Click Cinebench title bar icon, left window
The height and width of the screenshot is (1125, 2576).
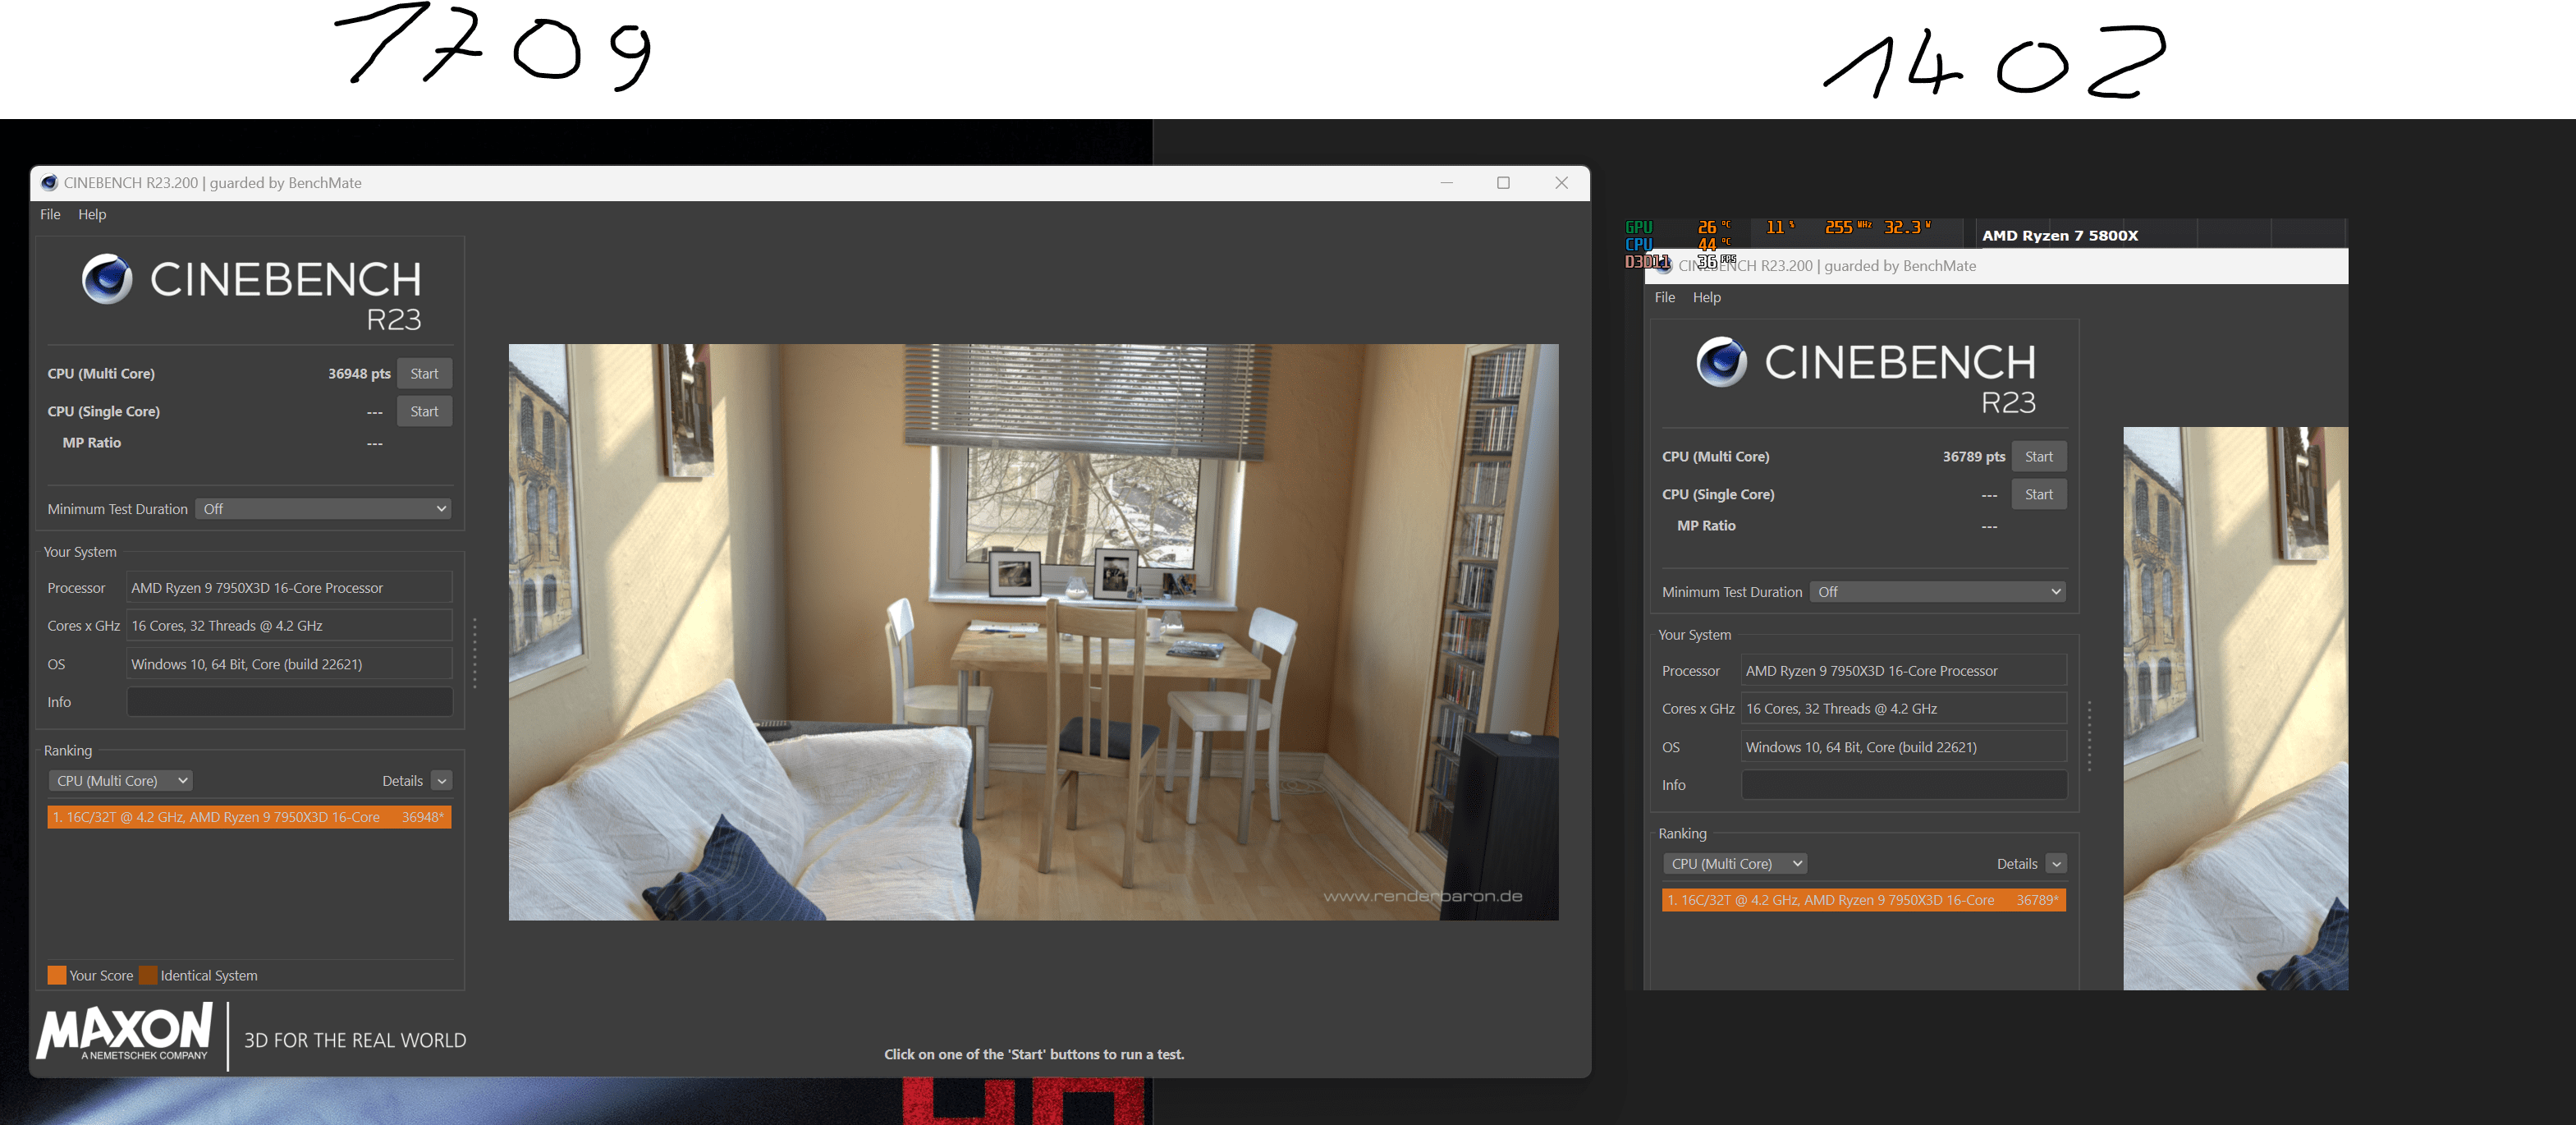coord(49,183)
